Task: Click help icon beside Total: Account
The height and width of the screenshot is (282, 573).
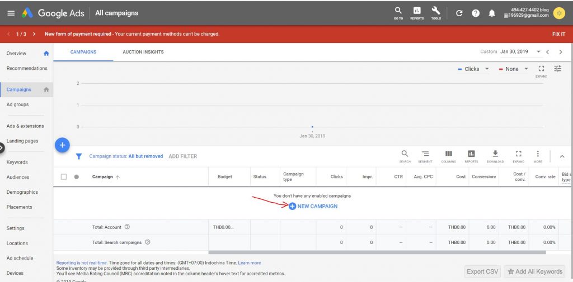Action: click(x=127, y=227)
